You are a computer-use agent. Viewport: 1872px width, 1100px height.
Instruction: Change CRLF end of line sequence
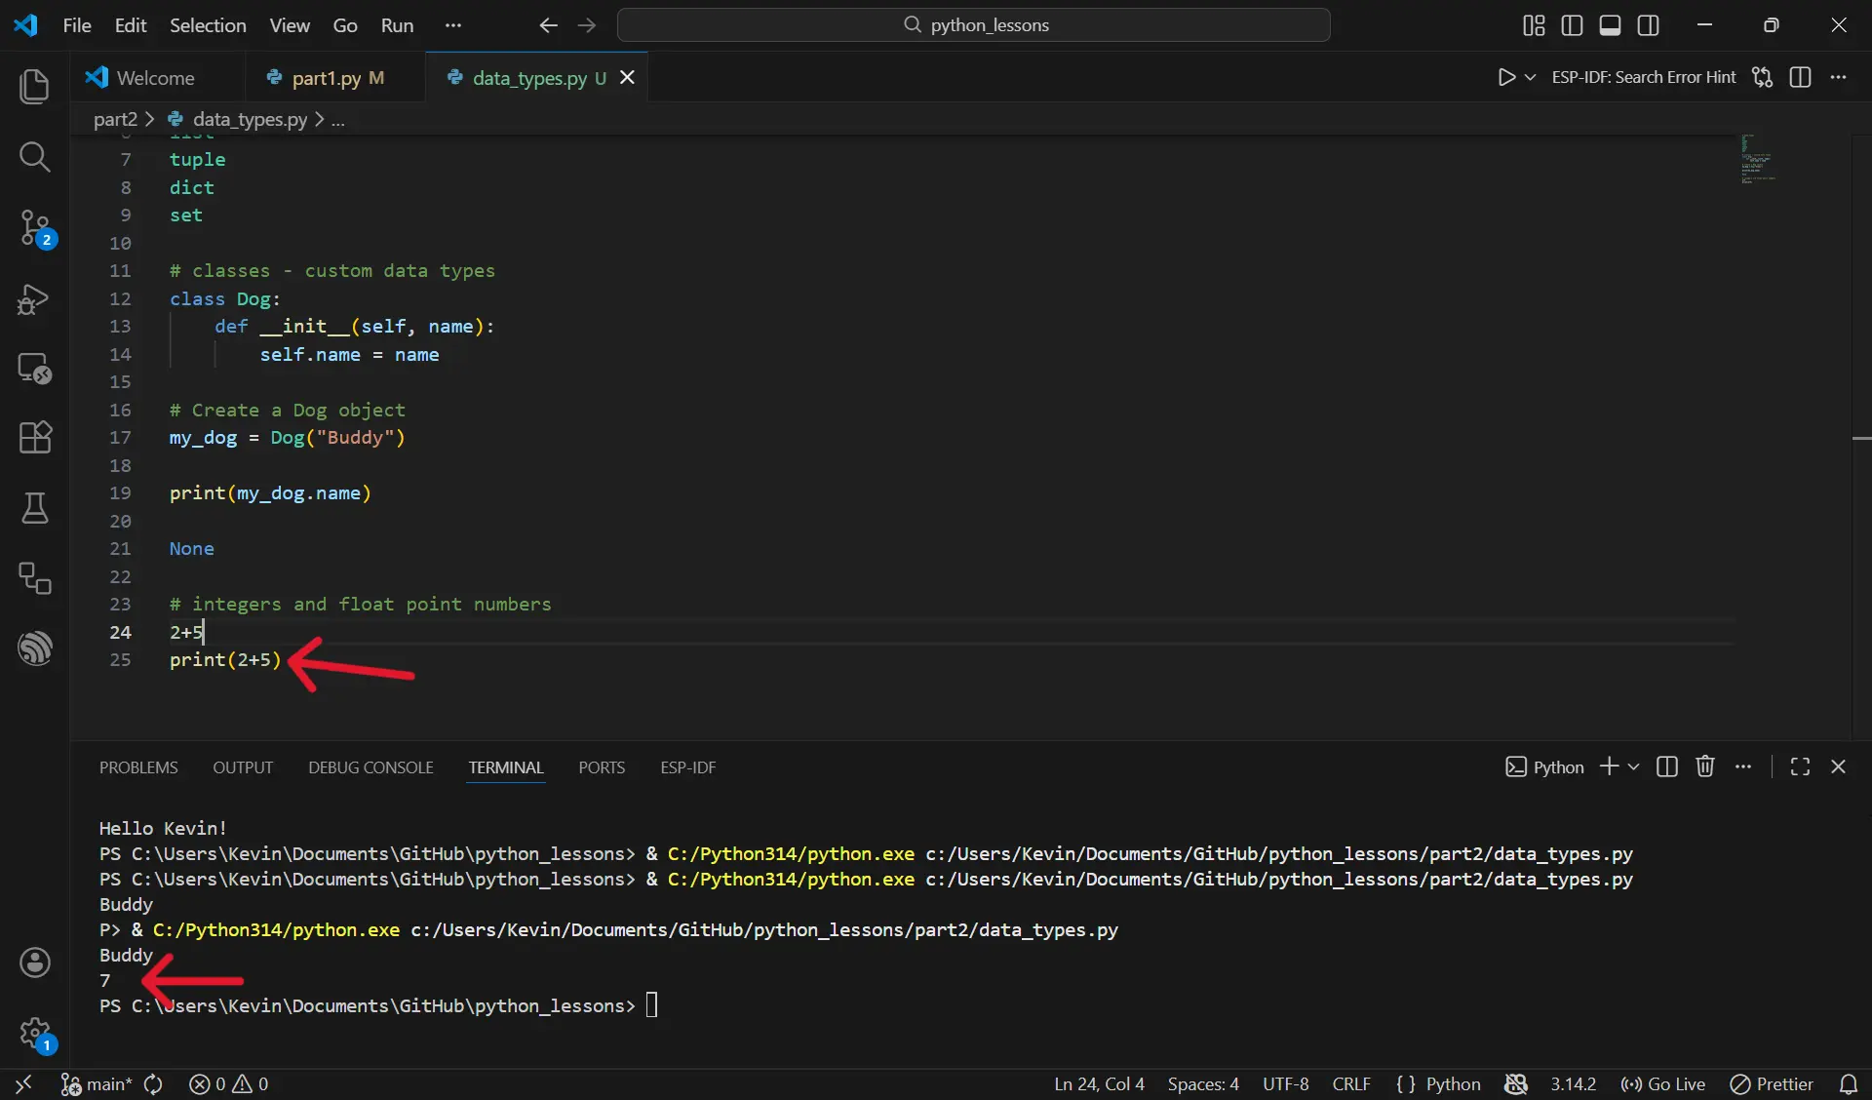point(1351,1083)
